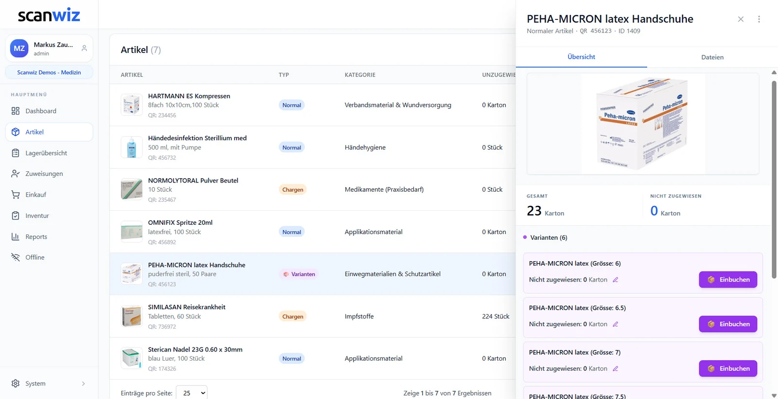The height and width of the screenshot is (399, 778).
Task: Go to Dashboard in the main menu
Action: pyautogui.click(x=49, y=111)
